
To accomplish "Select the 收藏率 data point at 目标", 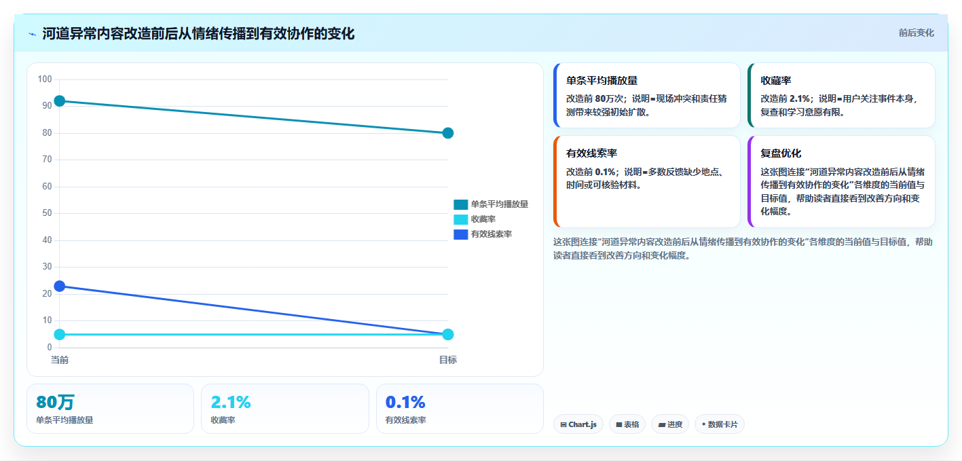I will [448, 335].
